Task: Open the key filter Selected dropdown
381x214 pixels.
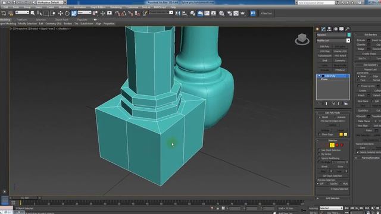Action: 331,208
